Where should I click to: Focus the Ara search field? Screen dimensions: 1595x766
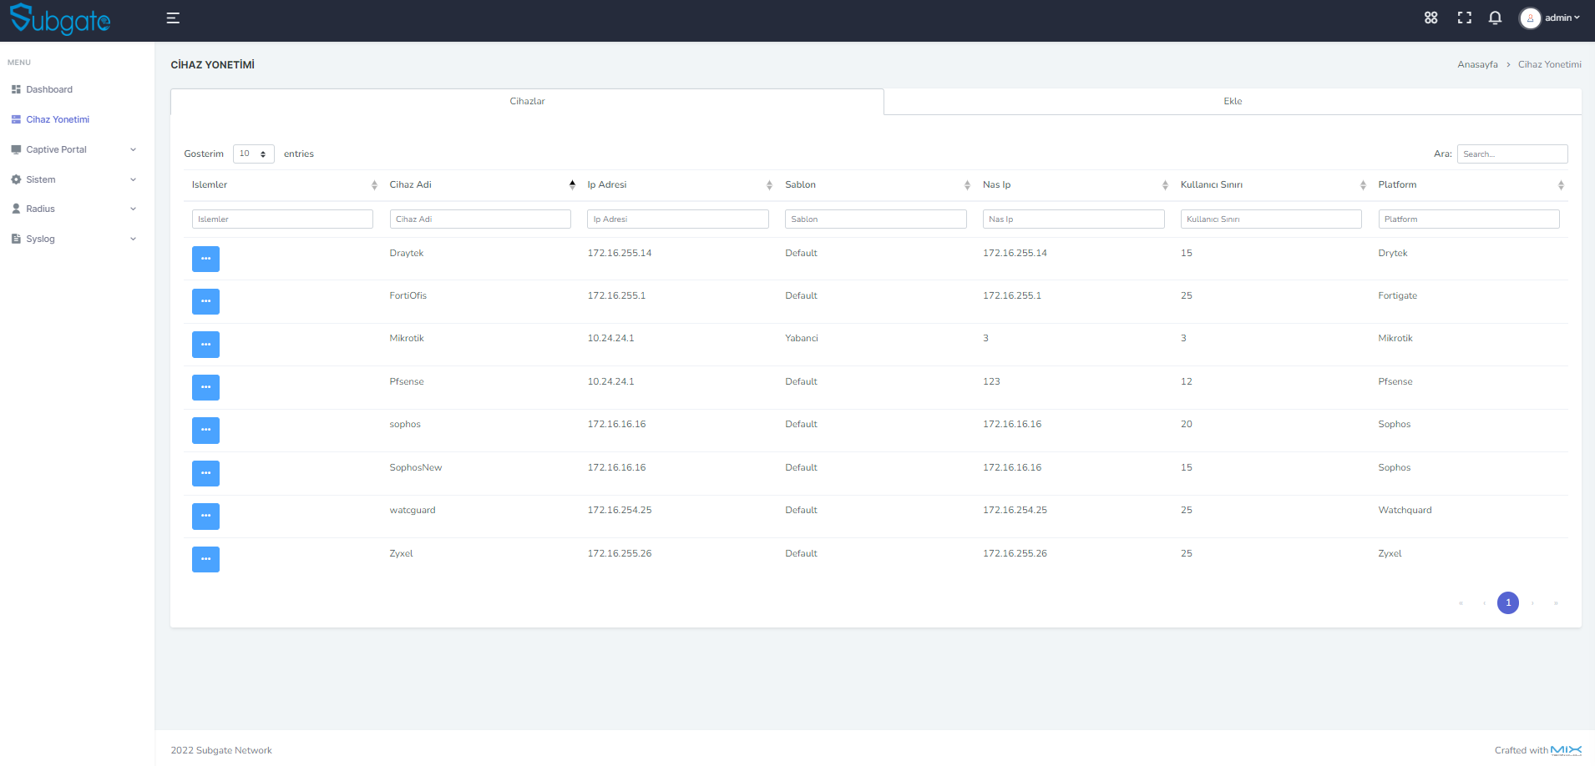1511,154
